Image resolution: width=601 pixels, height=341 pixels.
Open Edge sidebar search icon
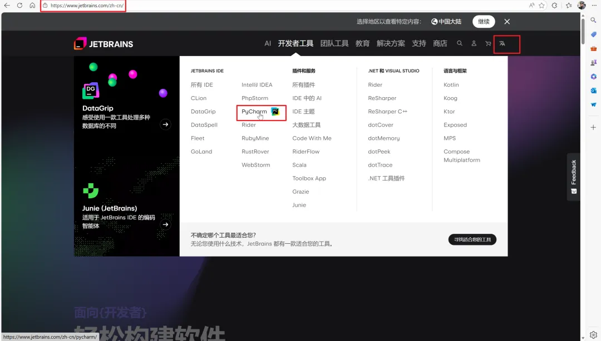coord(593,20)
